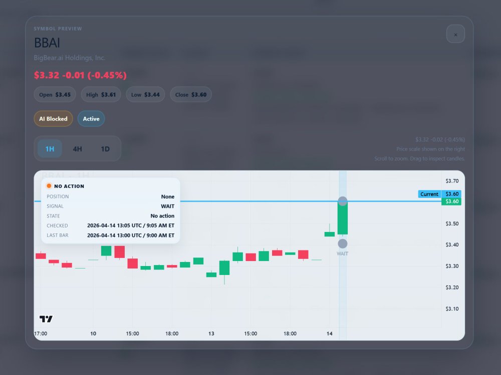This screenshot has height=375, width=501.
Task: Click the STATE No action row
Action: pyautogui.click(x=111, y=216)
